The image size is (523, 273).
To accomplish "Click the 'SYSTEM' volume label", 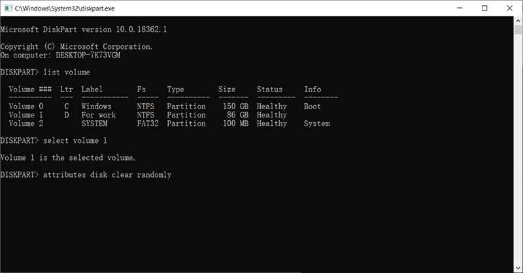I will (94, 123).
